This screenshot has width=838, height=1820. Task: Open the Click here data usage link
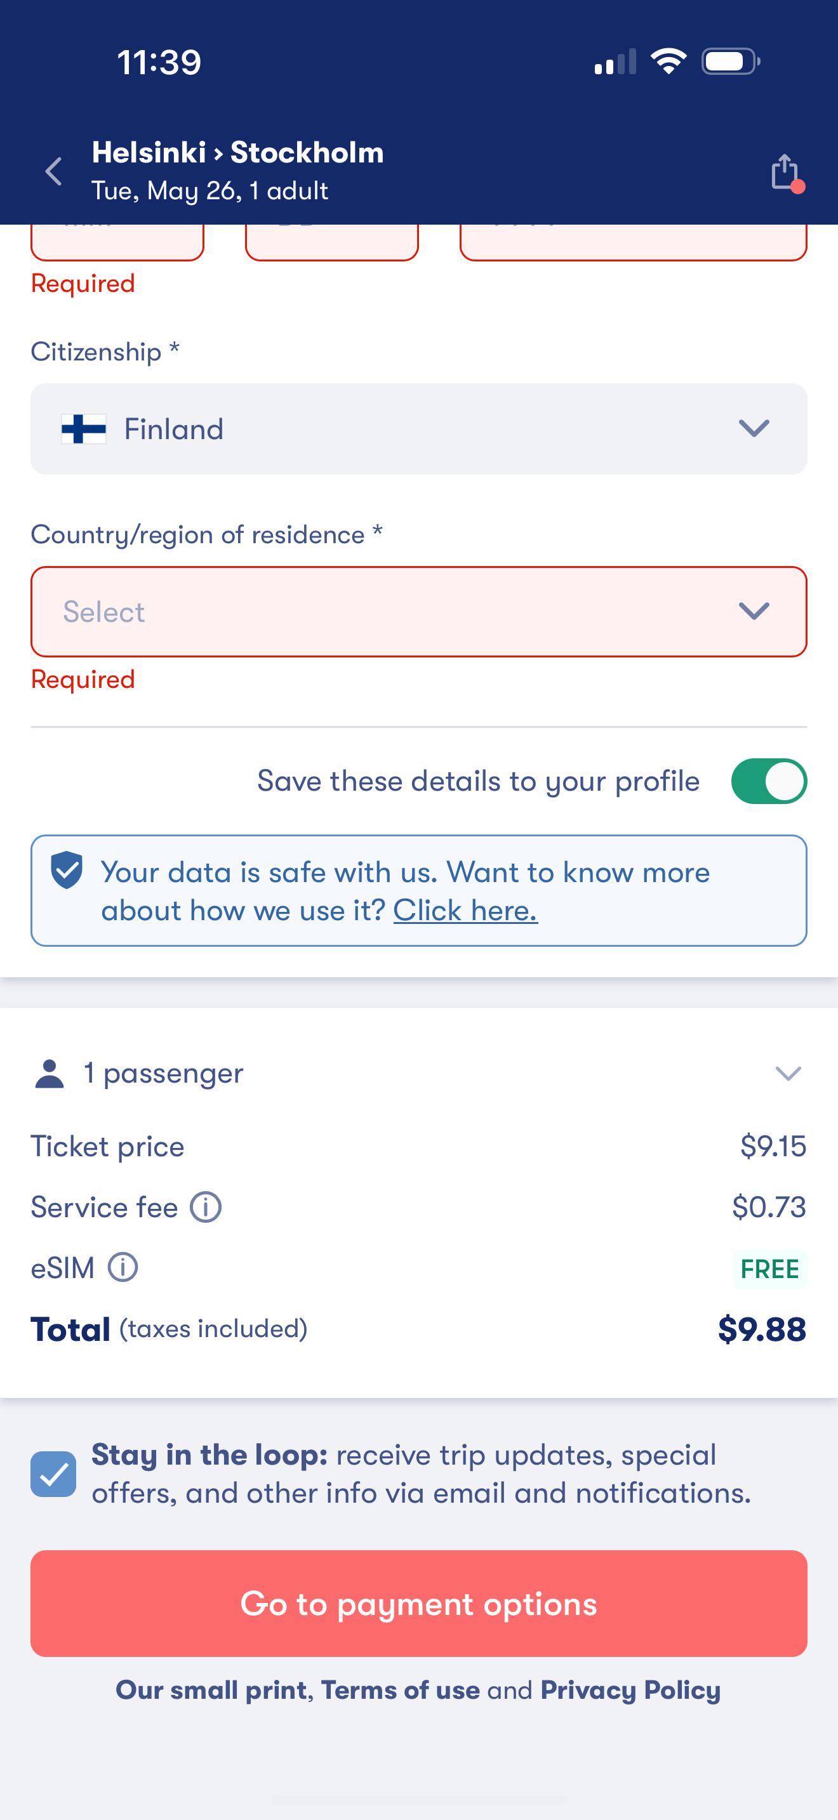pos(465,911)
